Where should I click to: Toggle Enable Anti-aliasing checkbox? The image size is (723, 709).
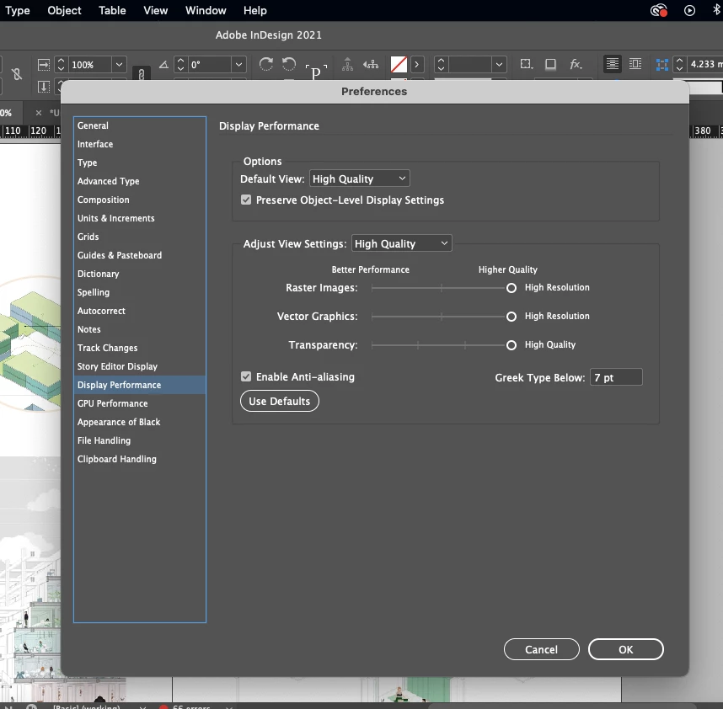pos(246,376)
